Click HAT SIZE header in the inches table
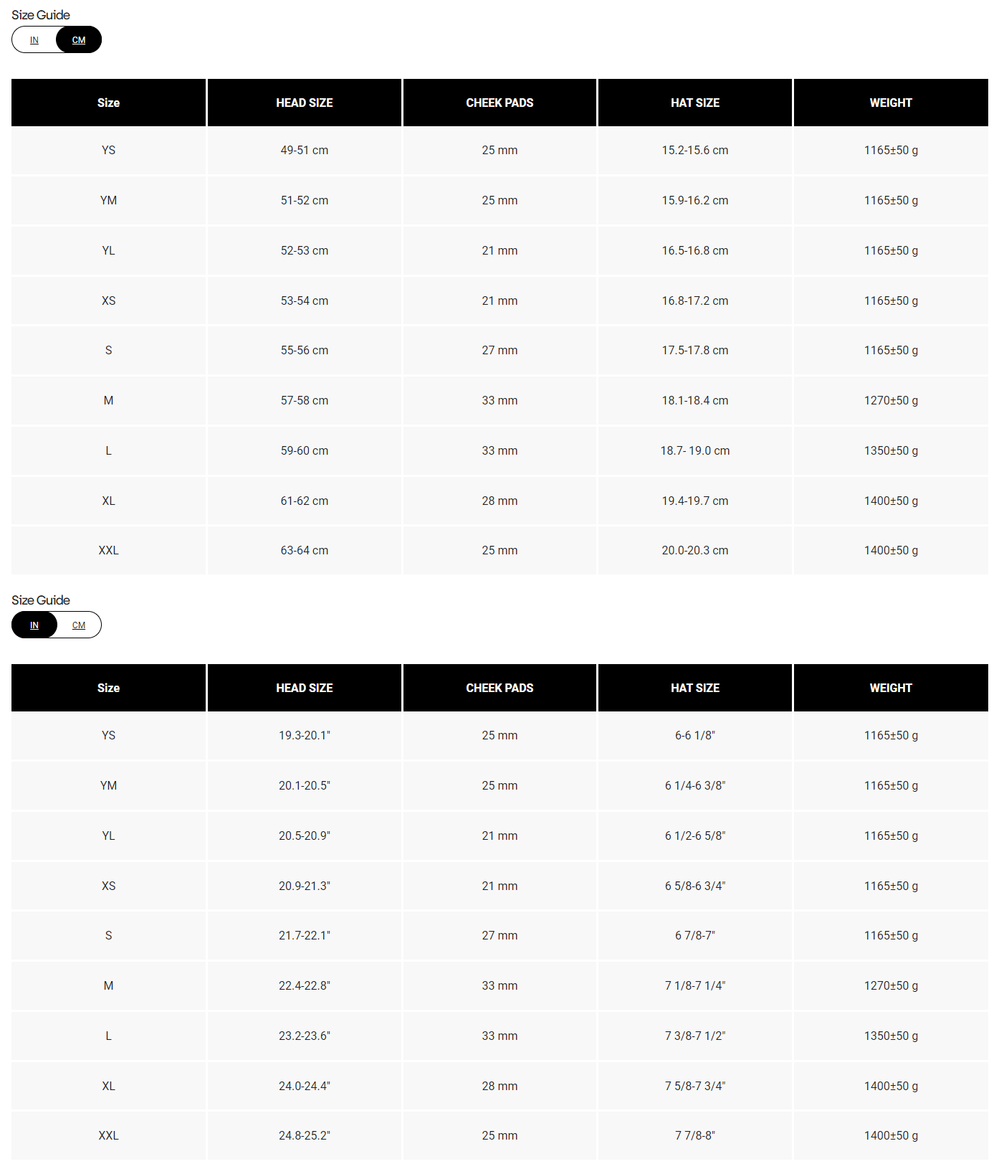Image resolution: width=999 pixels, height=1169 pixels. tap(695, 688)
